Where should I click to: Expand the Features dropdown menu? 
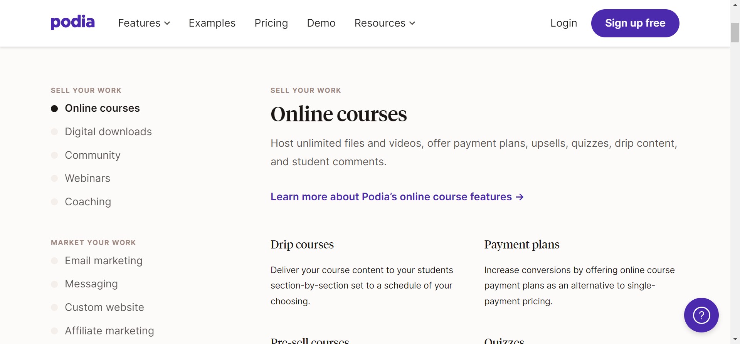point(144,23)
